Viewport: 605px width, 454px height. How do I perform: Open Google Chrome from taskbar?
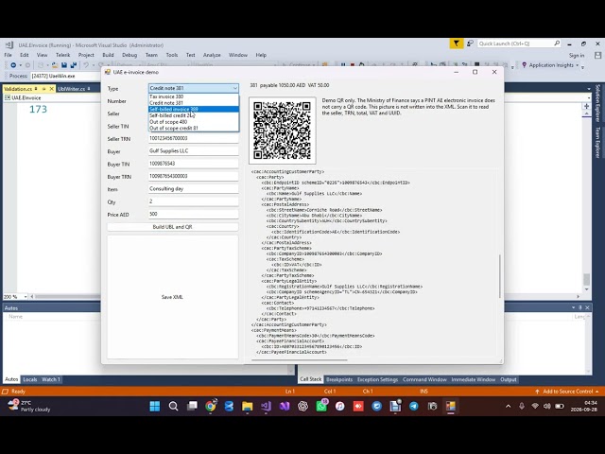point(210,406)
